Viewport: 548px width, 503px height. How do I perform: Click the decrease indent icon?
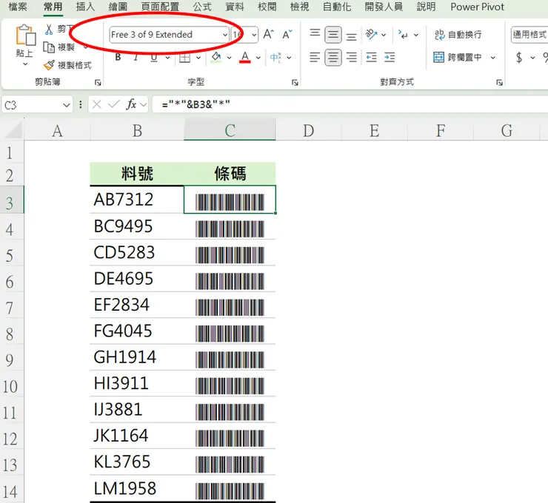pos(371,57)
